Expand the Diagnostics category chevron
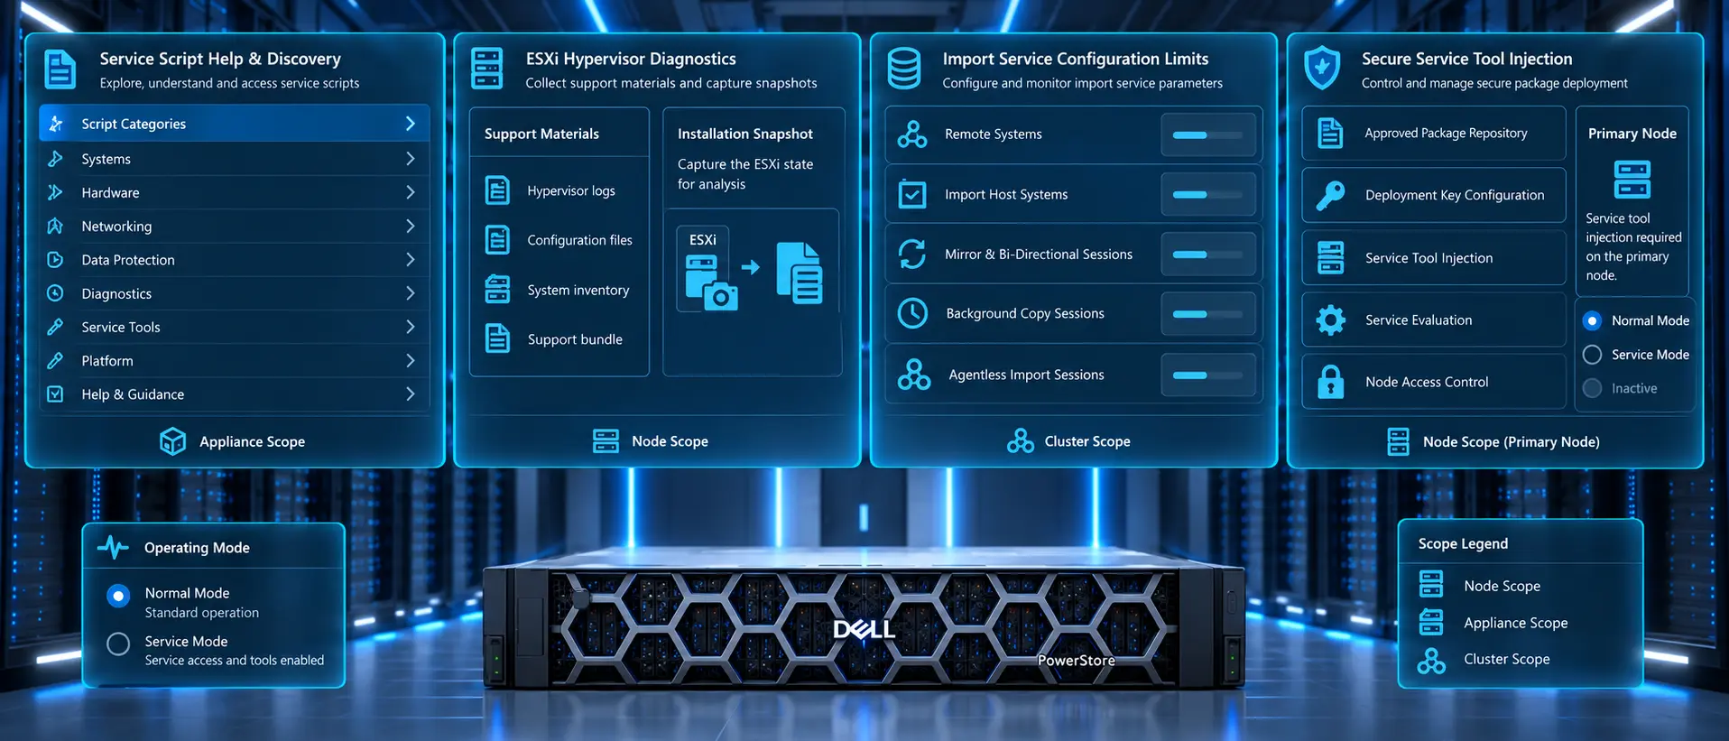 [411, 293]
